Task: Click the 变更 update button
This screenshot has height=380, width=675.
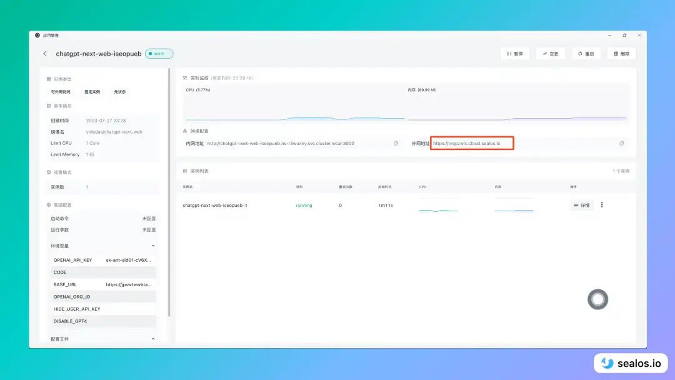Action: coord(550,54)
